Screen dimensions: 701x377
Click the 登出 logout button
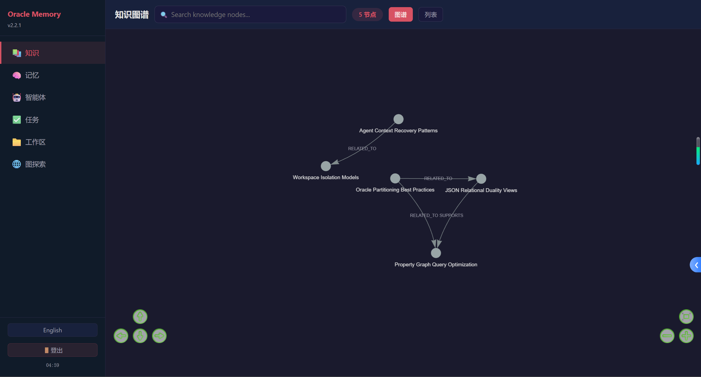click(53, 350)
